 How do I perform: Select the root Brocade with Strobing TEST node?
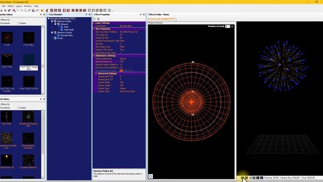pos(63,19)
